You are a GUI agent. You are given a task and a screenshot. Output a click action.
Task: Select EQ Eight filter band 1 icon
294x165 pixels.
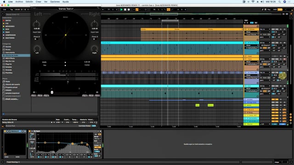tap(39, 155)
